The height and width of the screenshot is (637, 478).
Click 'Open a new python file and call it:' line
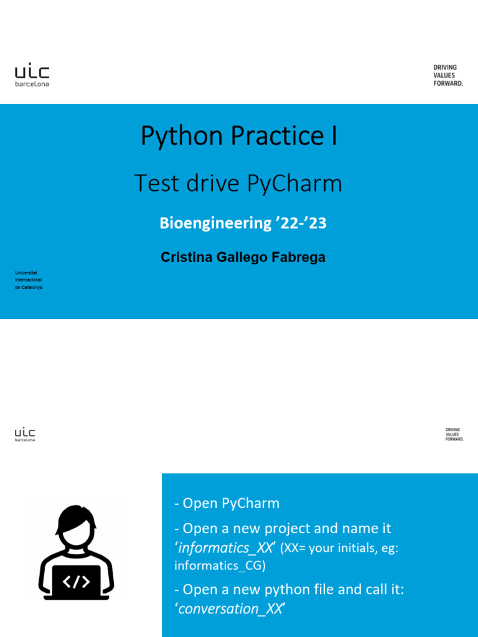pos(289,589)
